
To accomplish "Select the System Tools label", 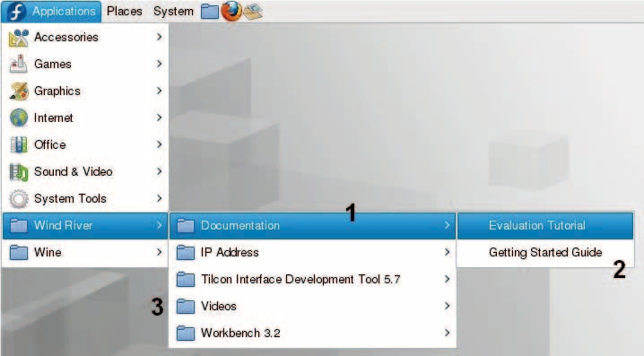I will click(70, 199).
